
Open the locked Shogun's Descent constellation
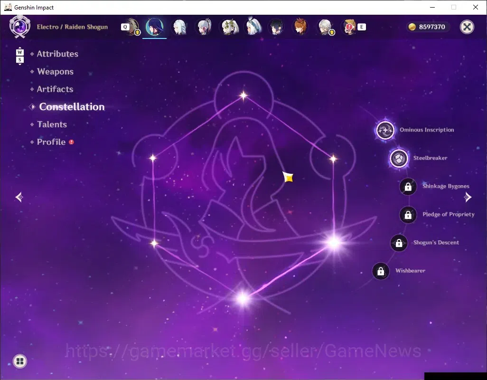pyautogui.click(x=399, y=243)
